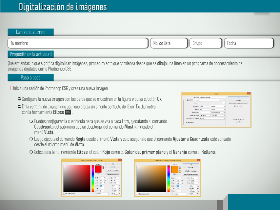Enable the web-only colors checkbox in red picker
The image size is (280, 210).
pyautogui.click(x=64, y=194)
